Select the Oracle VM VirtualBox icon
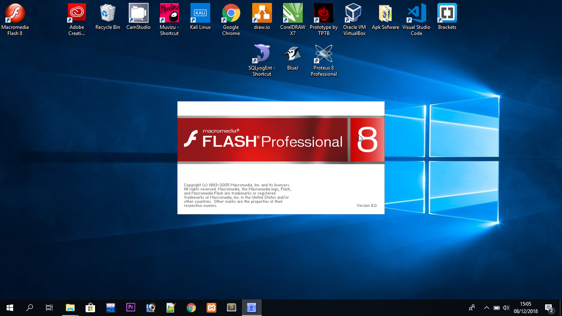 click(355, 20)
